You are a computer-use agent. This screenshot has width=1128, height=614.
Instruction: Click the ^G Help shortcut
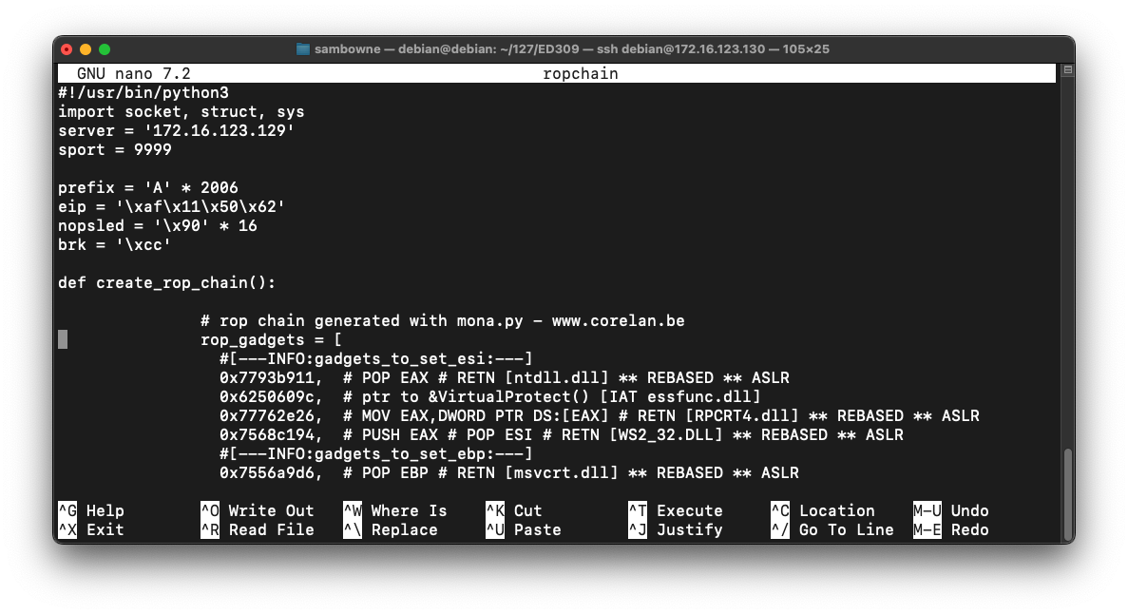(x=91, y=510)
